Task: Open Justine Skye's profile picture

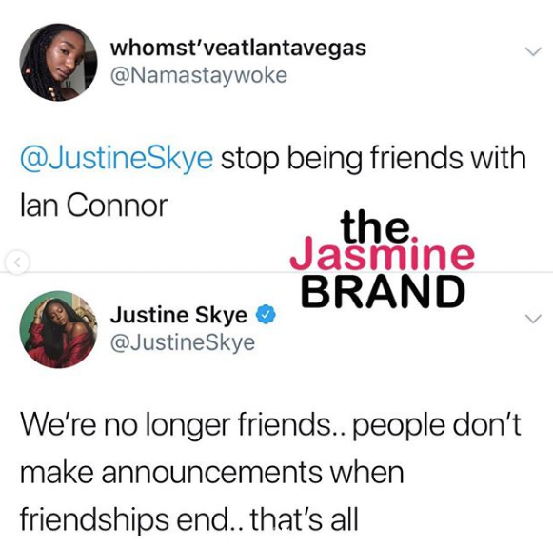Action: pyautogui.click(x=58, y=329)
